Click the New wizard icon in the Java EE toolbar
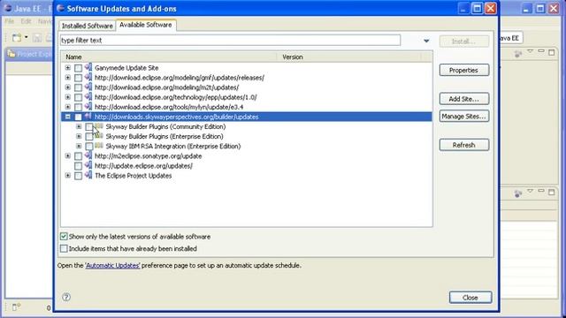The width and height of the screenshot is (566, 318). click(17, 37)
